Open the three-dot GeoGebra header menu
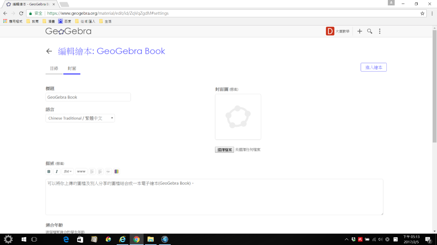The image size is (437, 245). tap(380, 31)
